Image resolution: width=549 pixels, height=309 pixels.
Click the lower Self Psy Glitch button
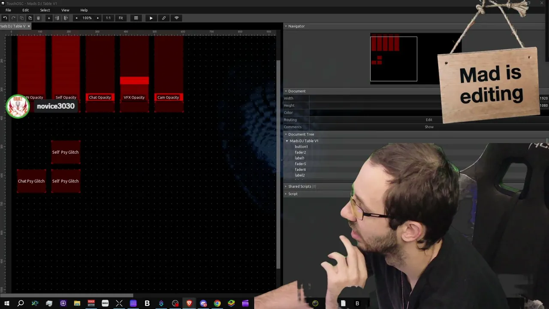[66, 181]
